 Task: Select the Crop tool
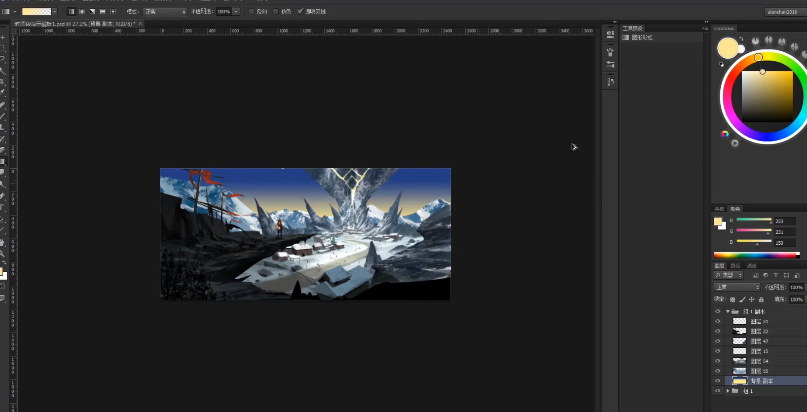tap(2, 82)
